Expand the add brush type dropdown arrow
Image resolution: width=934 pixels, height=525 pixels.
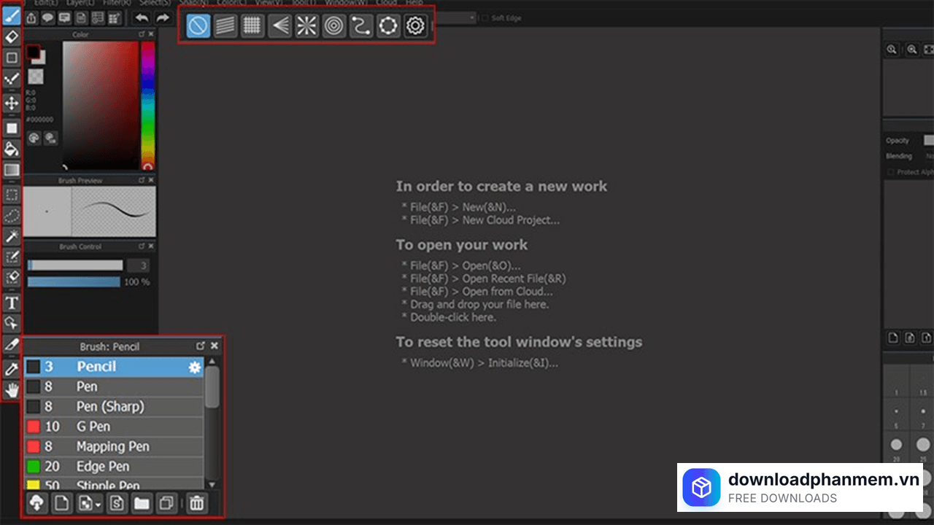tap(98, 504)
